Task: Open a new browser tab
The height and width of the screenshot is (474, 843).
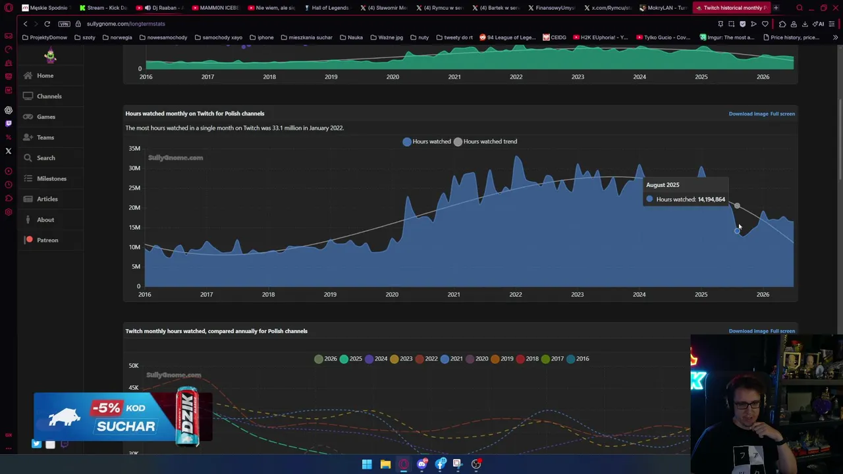Action: tap(776, 8)
